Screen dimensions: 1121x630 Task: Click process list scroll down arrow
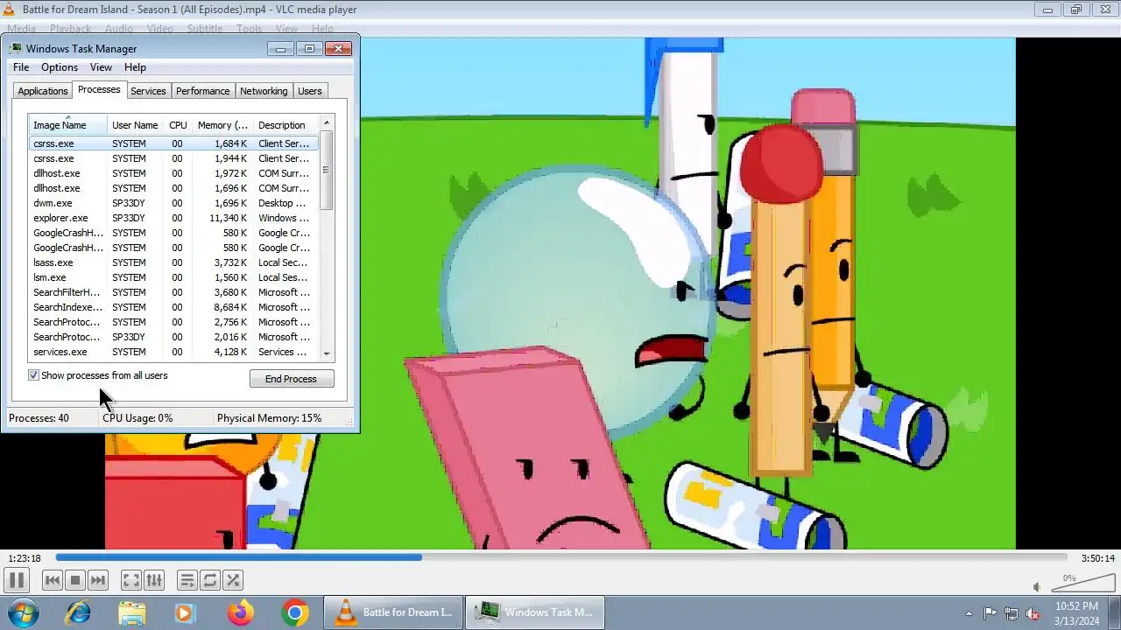pyautogui.click(x=327, y=353)
